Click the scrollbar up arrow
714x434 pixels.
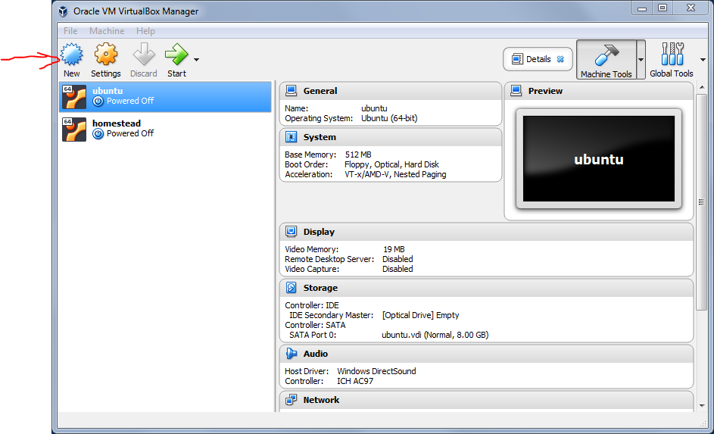tap(702, 87)
